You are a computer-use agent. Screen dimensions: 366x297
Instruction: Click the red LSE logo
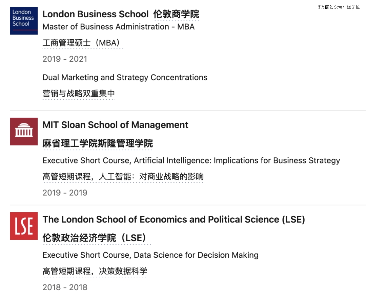point(24,226)
